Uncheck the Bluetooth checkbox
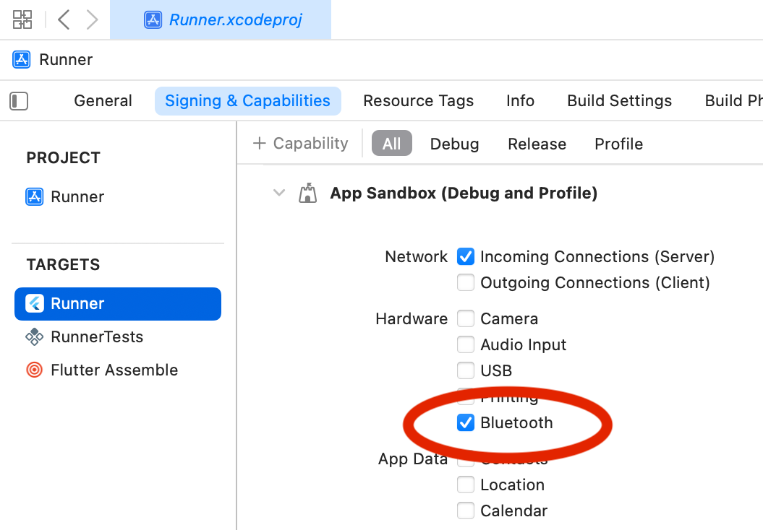 (466, 422)
